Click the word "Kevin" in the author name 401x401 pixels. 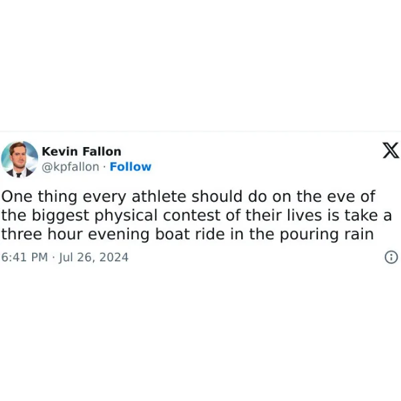[x=59, y=152]
